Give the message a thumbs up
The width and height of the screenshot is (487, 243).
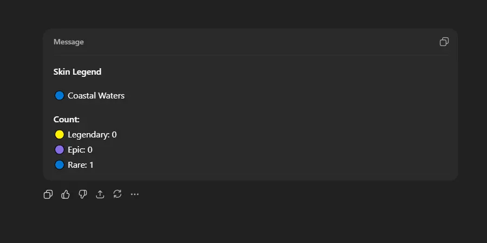(65, 194)
